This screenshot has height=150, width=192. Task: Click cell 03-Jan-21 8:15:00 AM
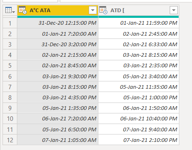click(x=139, y=55)
